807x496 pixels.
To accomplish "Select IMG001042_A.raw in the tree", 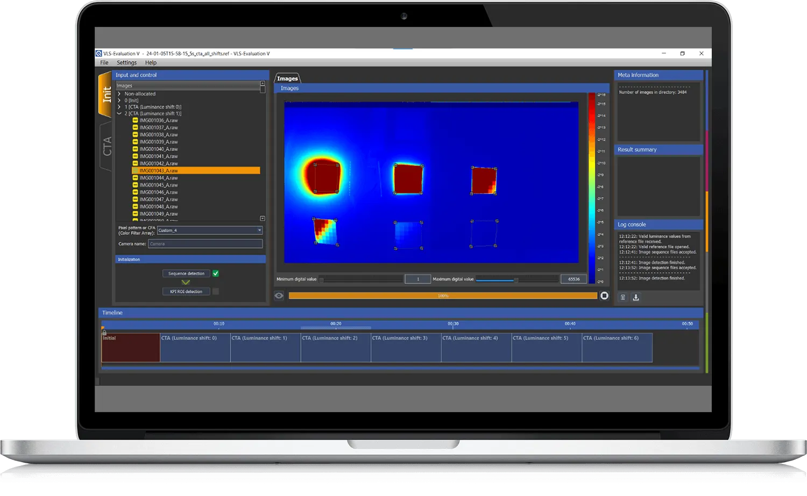I will tap(158, 163).
